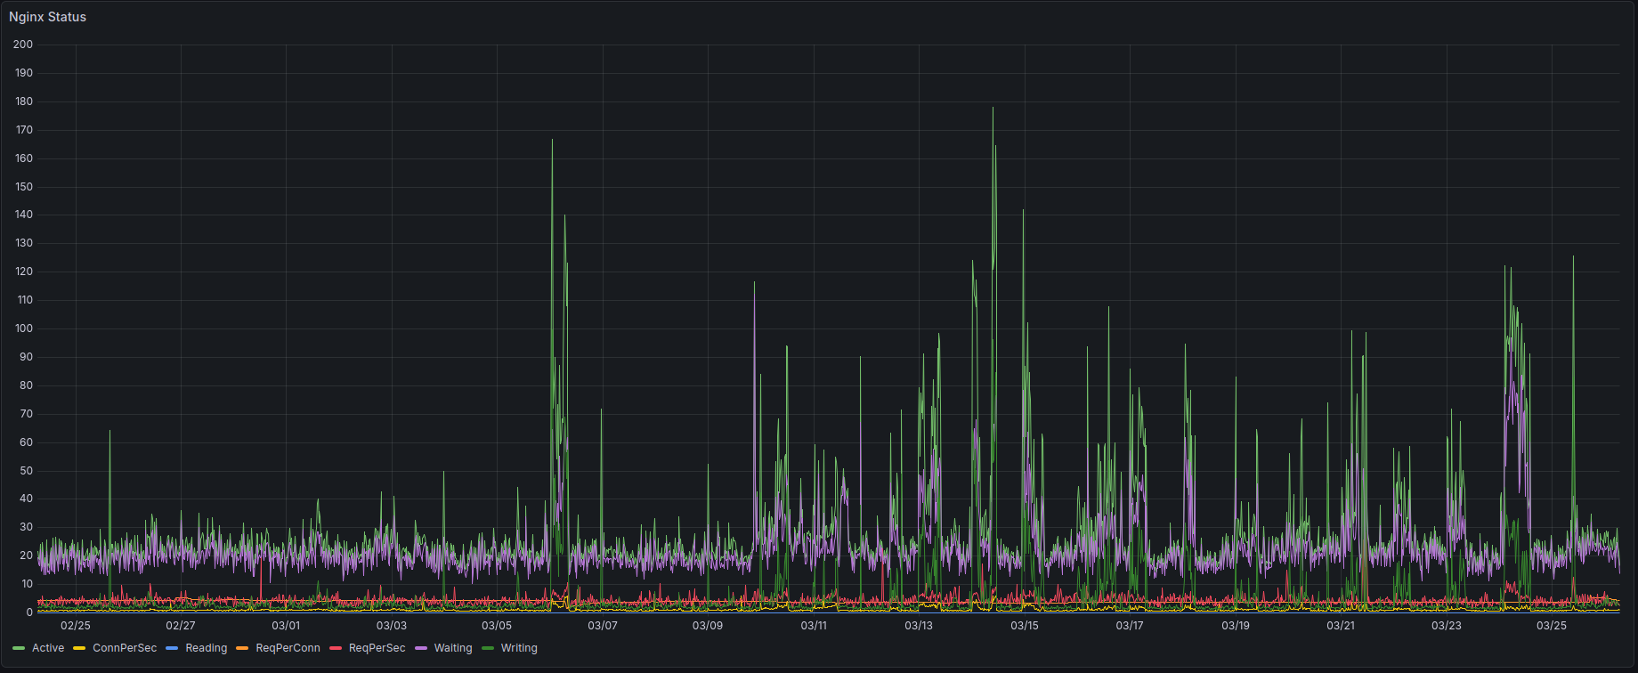The height and width of the screenshot is (673, 1638).
Task: Open the yellow ConnPerSec color swatch
Action: click(79, 648)
